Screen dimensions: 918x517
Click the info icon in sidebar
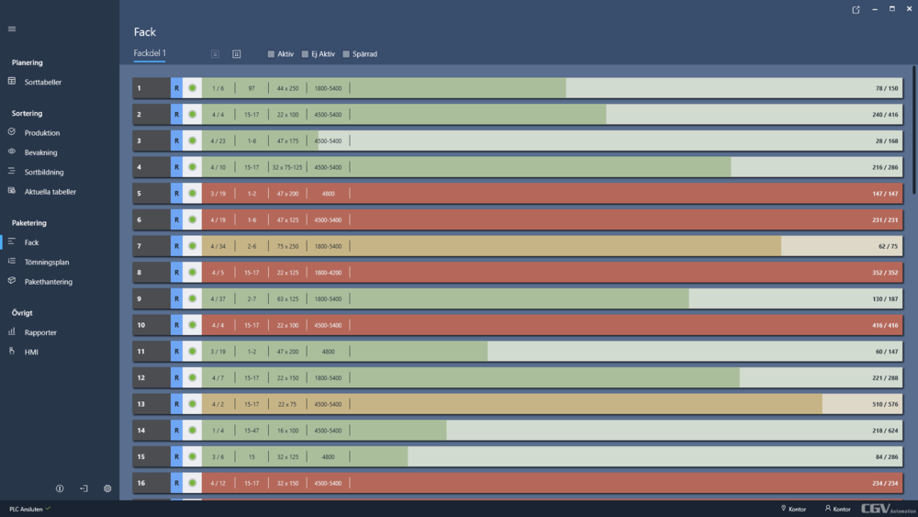[60, 489]
